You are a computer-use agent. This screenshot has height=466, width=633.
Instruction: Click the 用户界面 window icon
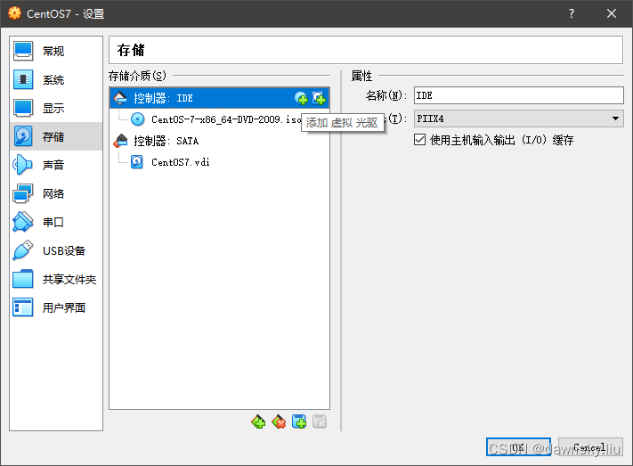(23, 307)
